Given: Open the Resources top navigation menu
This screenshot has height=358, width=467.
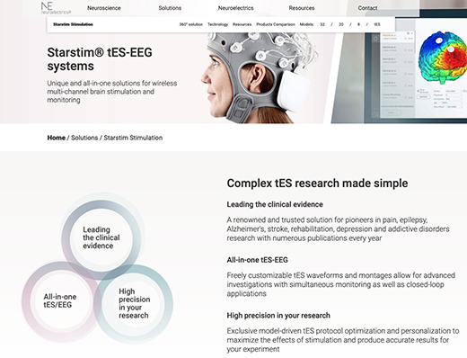Looking at the screenshot, I should pyautogui.click(x=302, y=8).
